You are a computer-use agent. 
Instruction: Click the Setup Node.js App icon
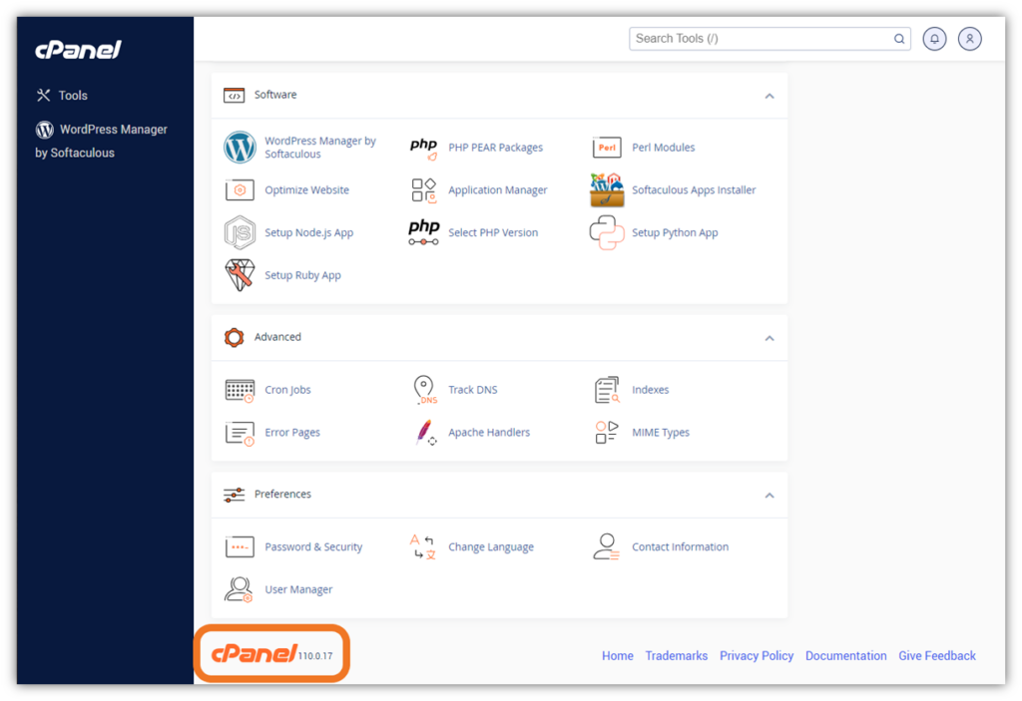[x=240, y=232]
